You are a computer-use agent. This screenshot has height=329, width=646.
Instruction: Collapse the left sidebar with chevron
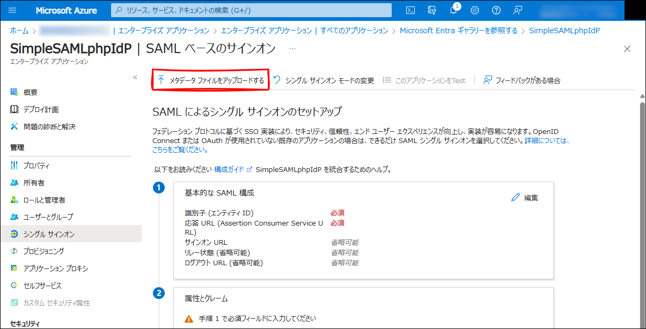pyautogui.click(x=135, y=78)
